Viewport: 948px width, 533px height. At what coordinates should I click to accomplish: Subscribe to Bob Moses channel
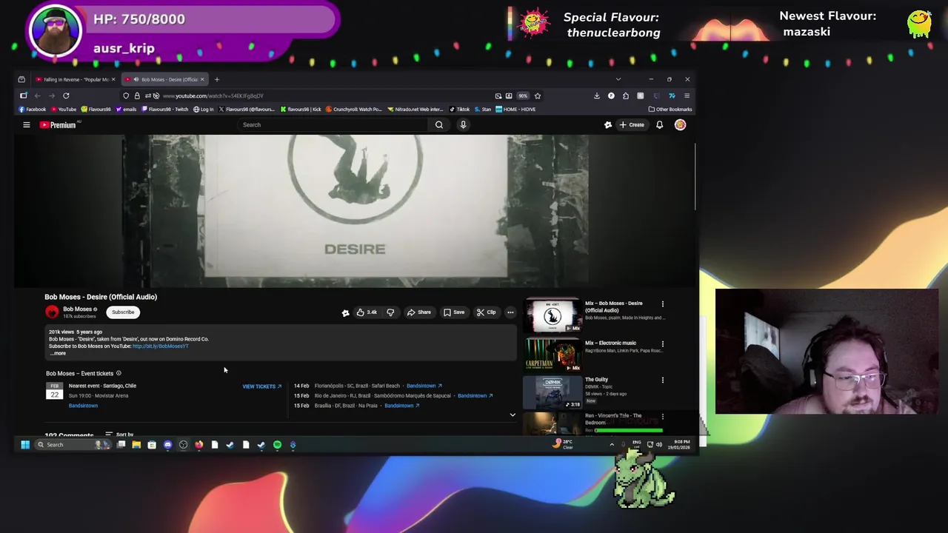(123, 312)
